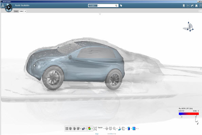Toggle the Parallel projection button

pyautogui.click(x=100, y=128)
